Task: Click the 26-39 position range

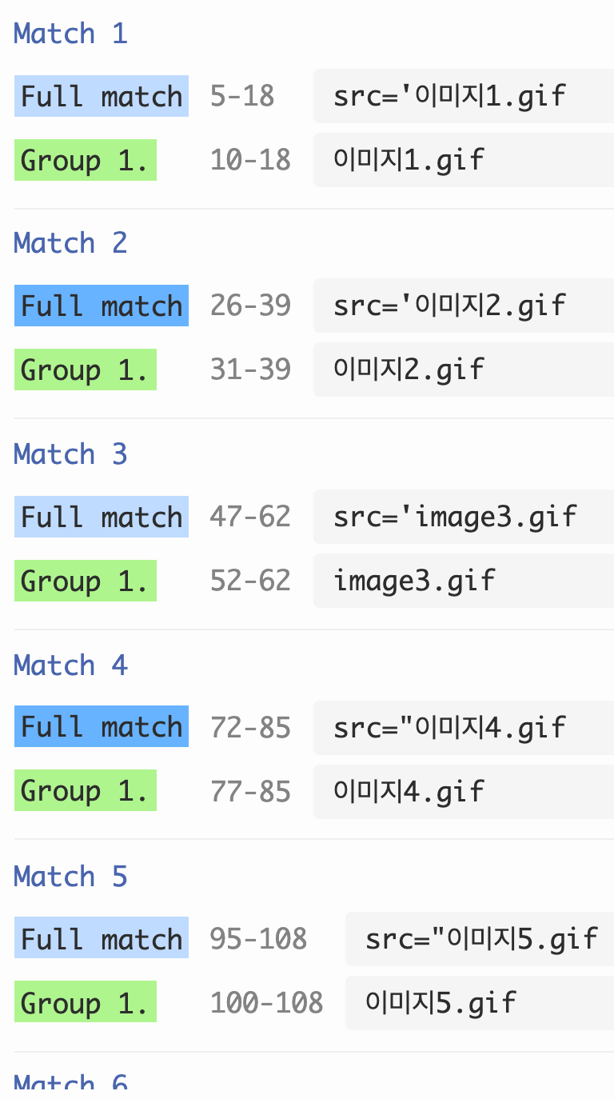Action: point(250,306)
